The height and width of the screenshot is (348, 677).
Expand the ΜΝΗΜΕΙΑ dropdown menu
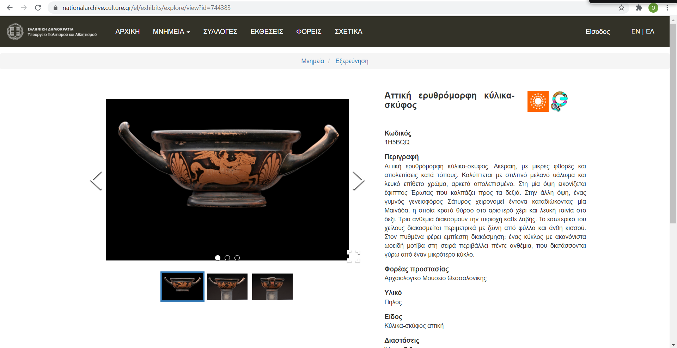click(x=171, y=31)
